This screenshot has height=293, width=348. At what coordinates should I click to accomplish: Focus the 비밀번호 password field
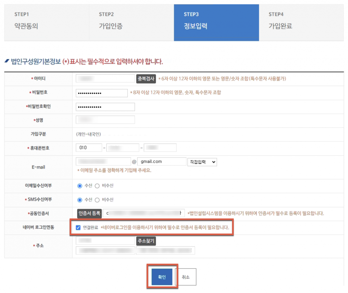102,93
